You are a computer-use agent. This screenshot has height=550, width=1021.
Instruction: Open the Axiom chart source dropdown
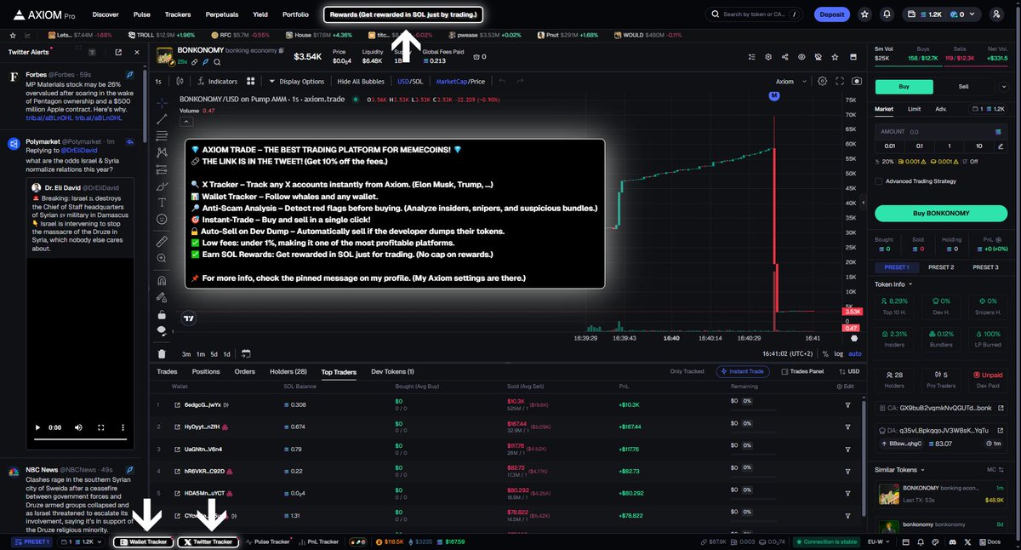[x=790, y=81]
